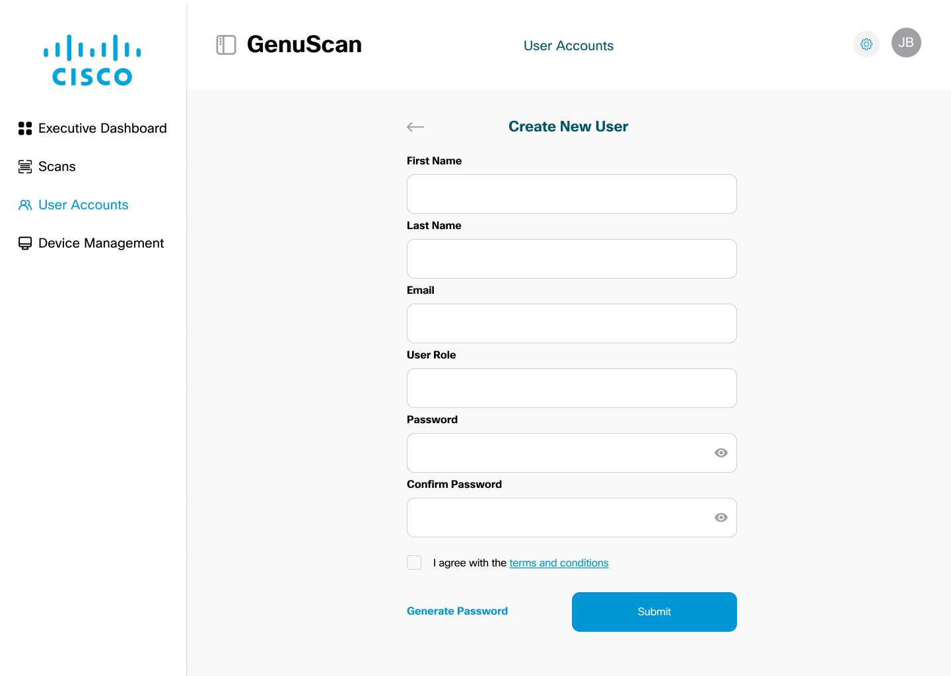Image resolution: width=951 pixels, height=676 pixels.
Task: Open settings via the gear icon
Action: 866,44
